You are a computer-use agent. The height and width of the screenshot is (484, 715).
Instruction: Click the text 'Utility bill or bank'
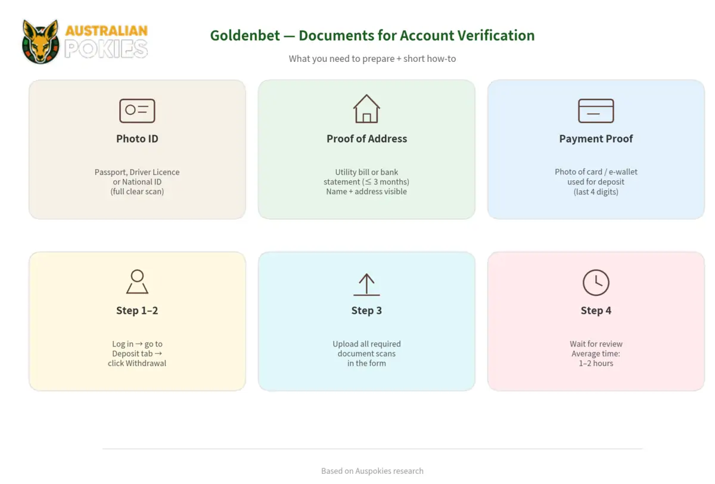366,172
